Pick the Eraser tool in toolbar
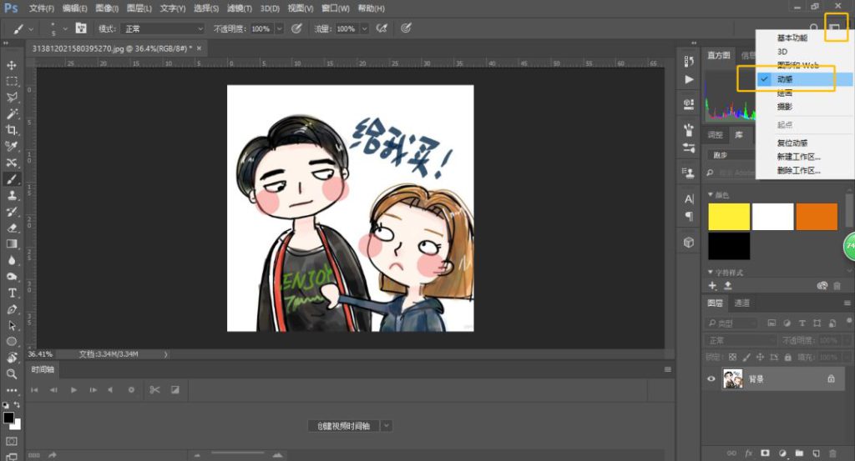The width and height of the screenshot is (855, 461). click(12, 228)
